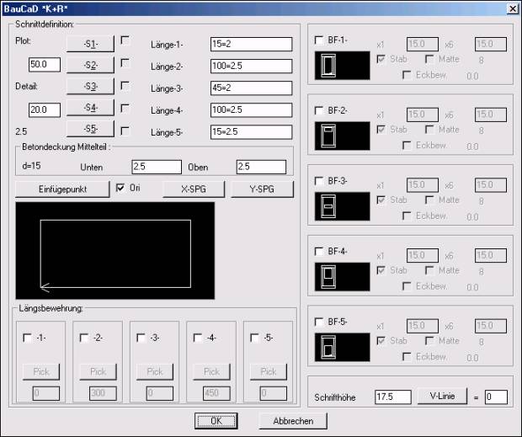
Task: Click the Oben concrete cover field
Action: [261, 167]
